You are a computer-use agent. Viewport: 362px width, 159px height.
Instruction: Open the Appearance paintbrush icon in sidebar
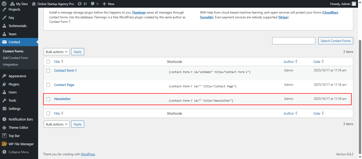point(5,76)
